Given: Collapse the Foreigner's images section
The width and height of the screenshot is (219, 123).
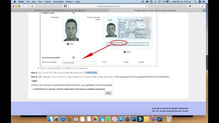Looking at the screenshot, I should [74, 13].
